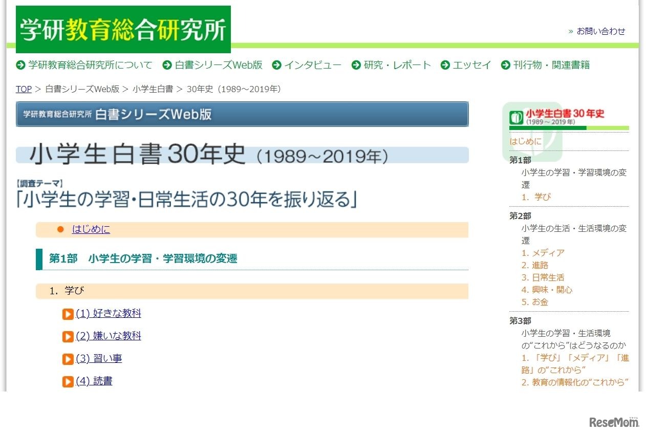Click the arrow icon beside 学研教育総合研究所について
Image resolution: width=646 pixels, height=434 pixels.
[20, 65]
